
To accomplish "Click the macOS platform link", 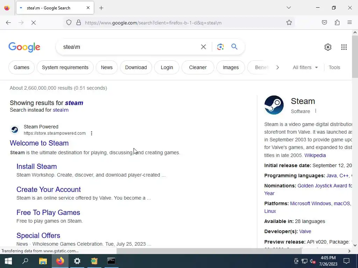I will 342,203.
